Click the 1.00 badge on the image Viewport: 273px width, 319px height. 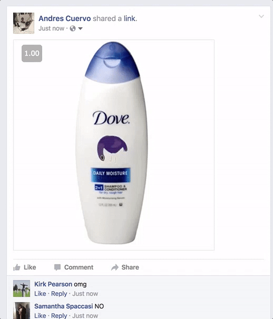tap(32, 53)
